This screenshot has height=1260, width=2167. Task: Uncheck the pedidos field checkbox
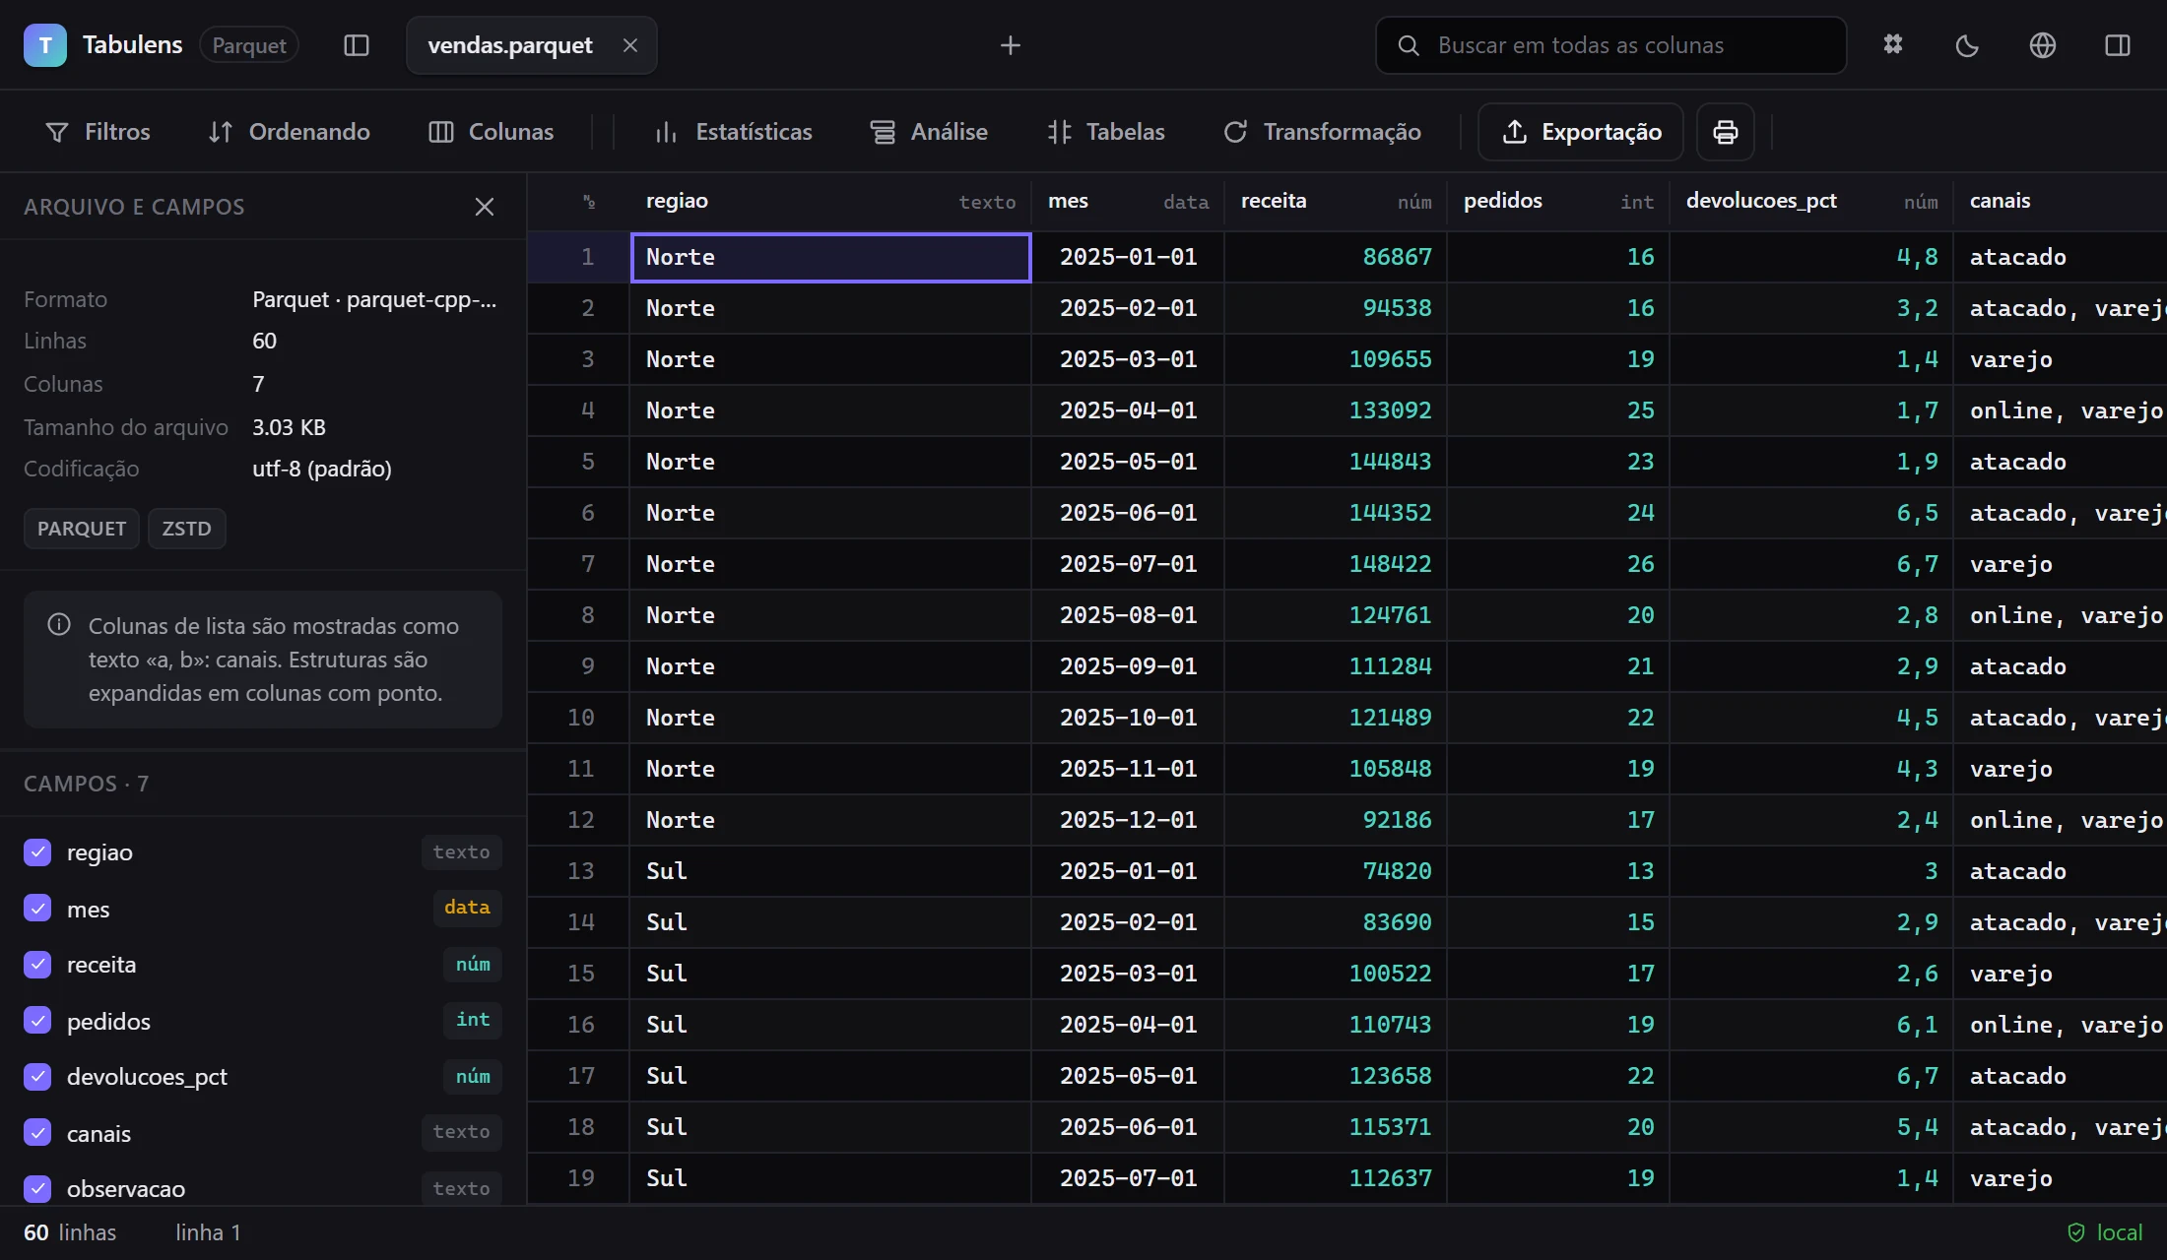[x=37, y=1021]
